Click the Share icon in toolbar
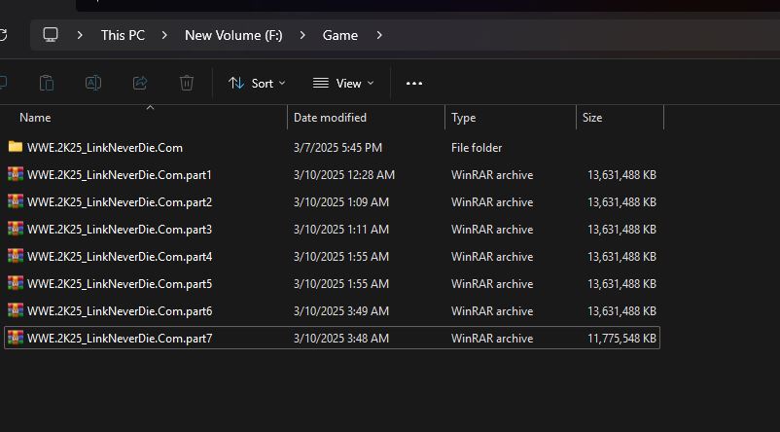 point(140,84)
